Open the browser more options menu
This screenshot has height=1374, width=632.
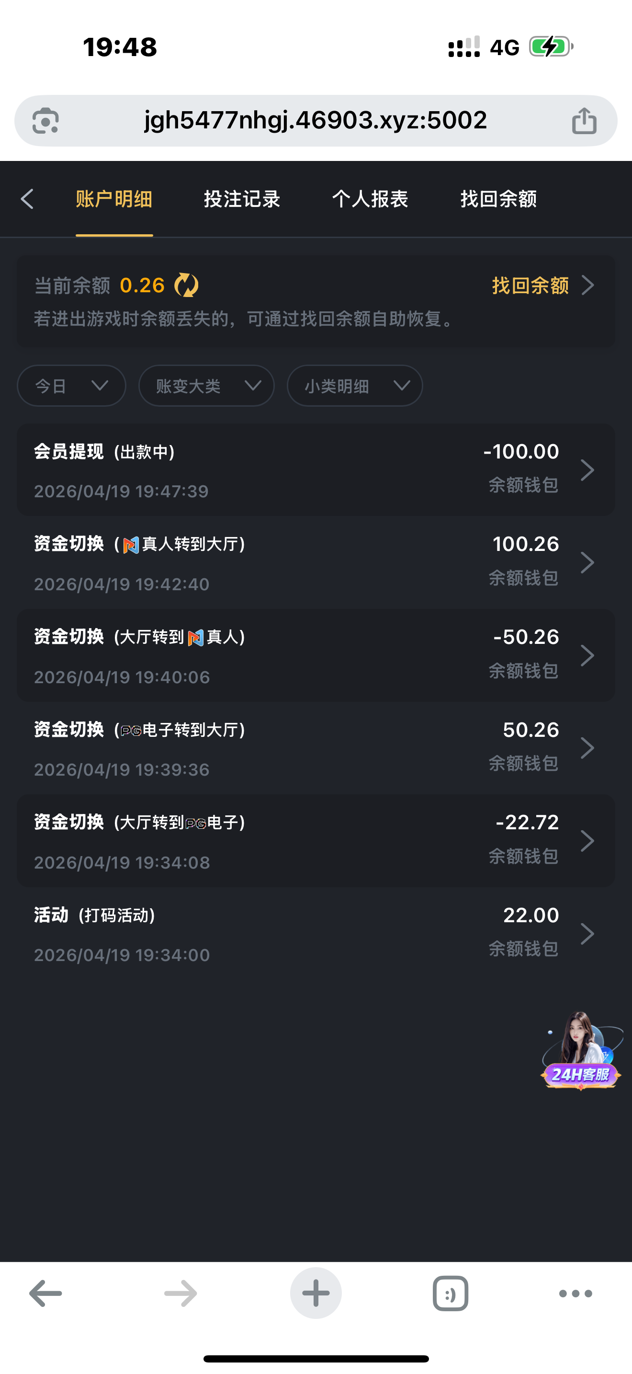575,1293
